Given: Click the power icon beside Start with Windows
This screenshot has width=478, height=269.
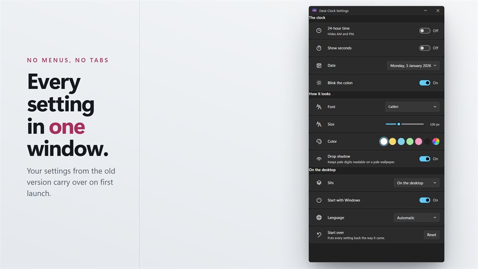Looking at the screenshot, I should click(x=319, y=200).
